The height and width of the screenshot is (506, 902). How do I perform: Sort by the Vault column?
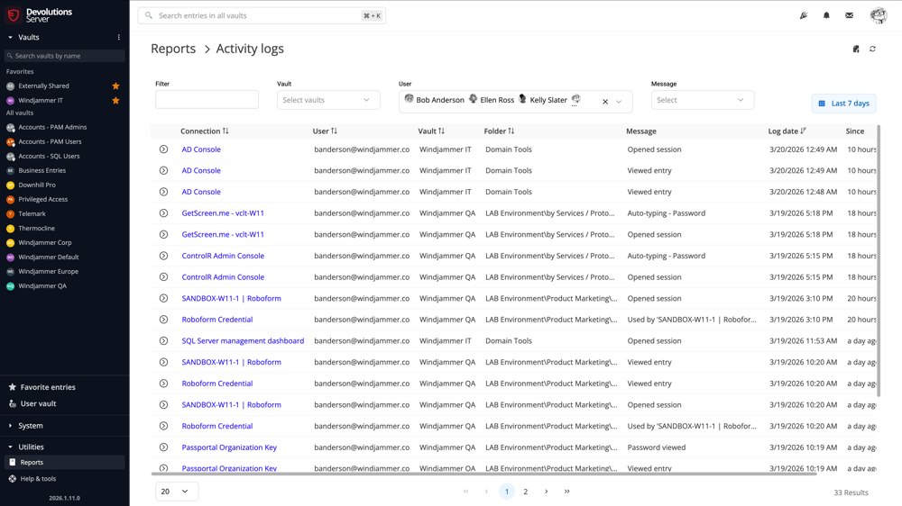pyautogui.click(x=431, y=131)
